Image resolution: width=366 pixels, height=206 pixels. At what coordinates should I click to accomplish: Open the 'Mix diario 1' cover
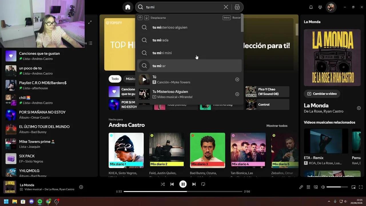click(x=126, y=150)
